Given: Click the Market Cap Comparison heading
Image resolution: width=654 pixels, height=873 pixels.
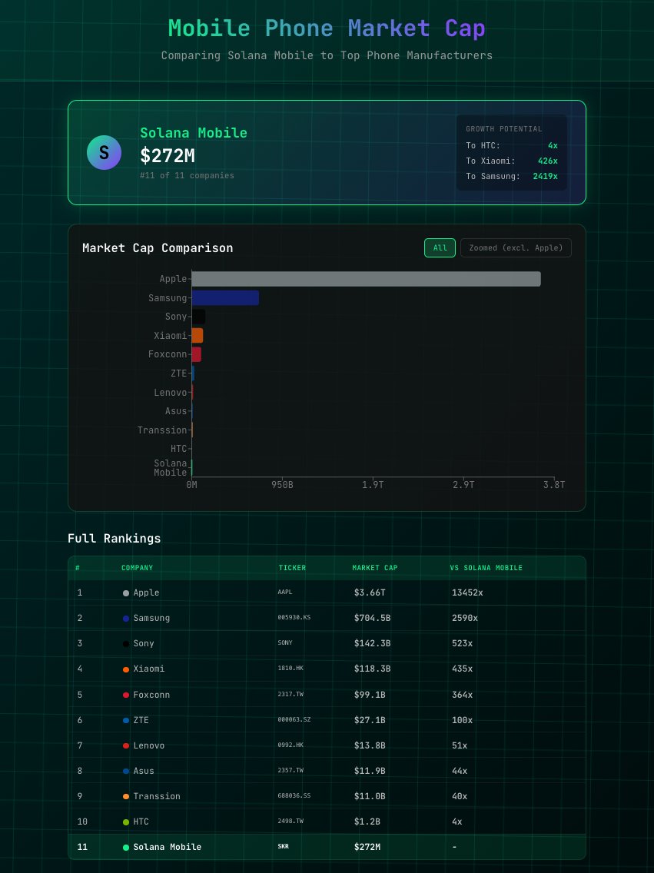Looking at the screenshot, I should coord(158,248).
